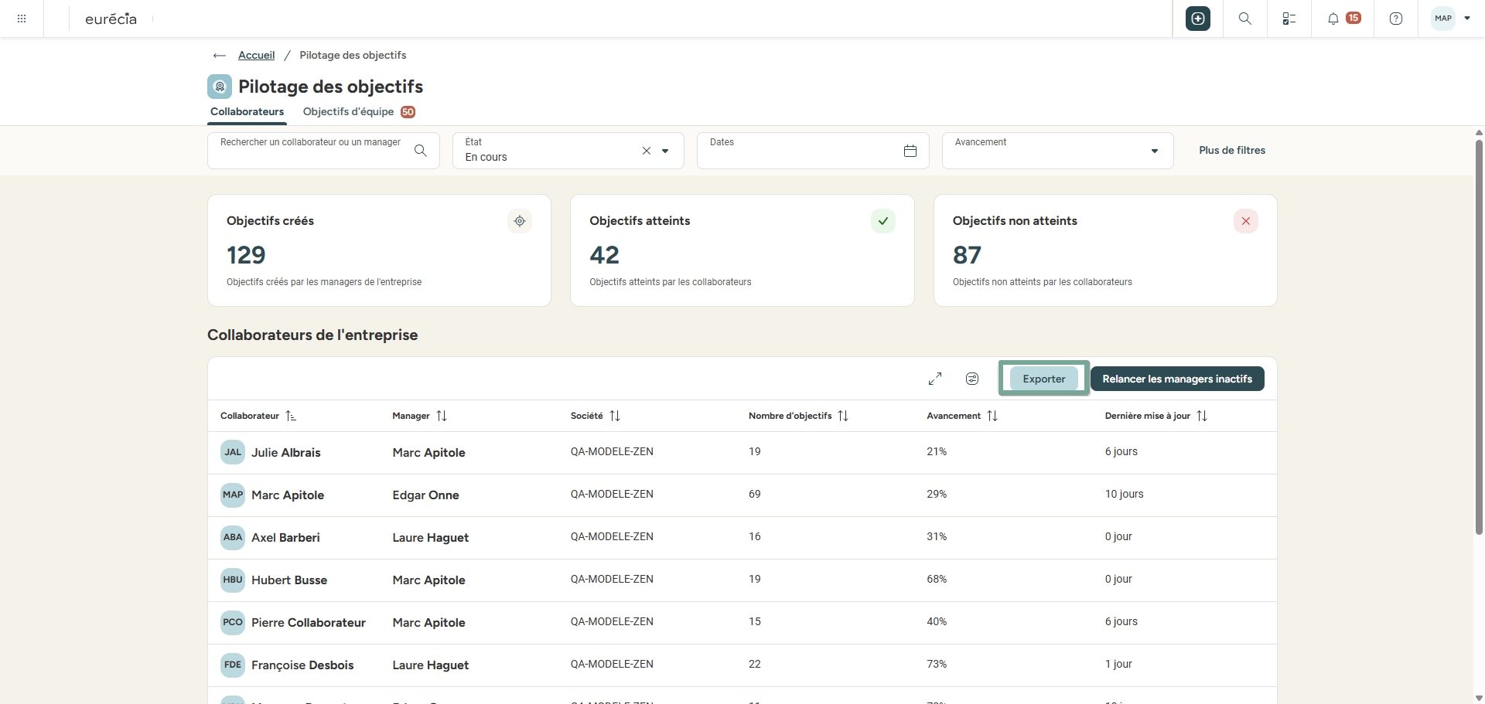This screenshot has height=704, width=1485.
Task: Open the notifications bell icon
Action: (x=1333, y=19)
